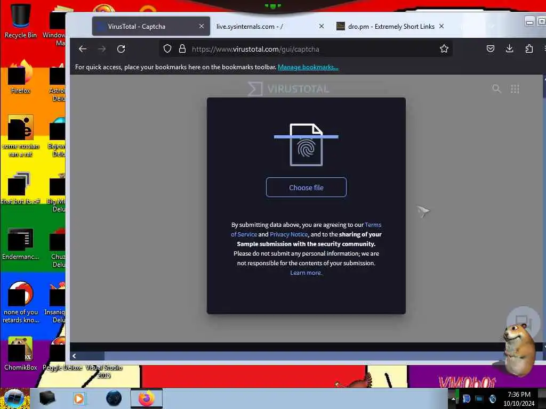Click the file fingerprint upload icon
Viewport: 546px width, 409px height.
[x=306, y=145]
